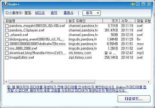The height and width of the screenshot is (108, 155).
Task: Close the Grab++ window
Action: pos(149,4)
